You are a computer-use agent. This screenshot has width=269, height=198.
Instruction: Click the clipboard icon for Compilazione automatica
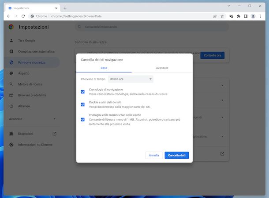click(11, 51)
